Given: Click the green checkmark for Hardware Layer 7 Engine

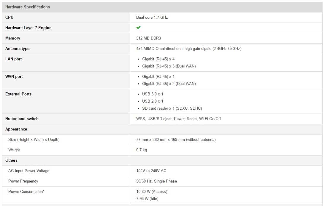Looking at the screenshot, I should click(x=138, y=27).
